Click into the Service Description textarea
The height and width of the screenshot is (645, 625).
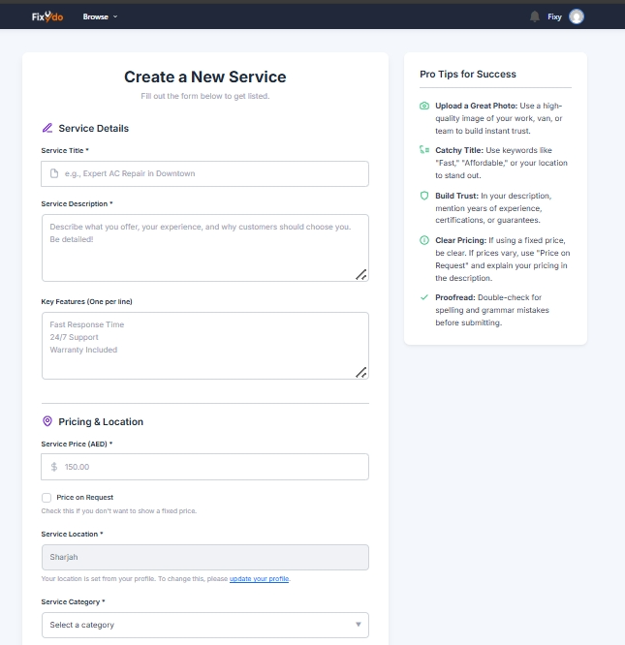(x=204, y=248)
